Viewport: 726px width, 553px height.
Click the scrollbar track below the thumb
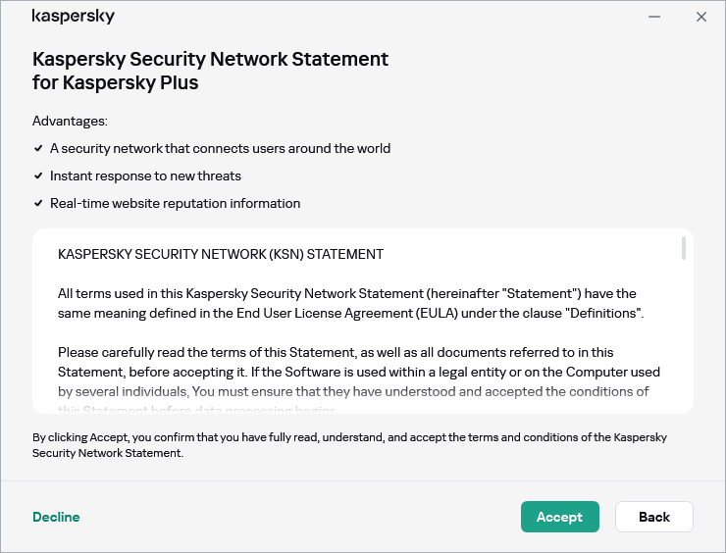click(683, 333)
